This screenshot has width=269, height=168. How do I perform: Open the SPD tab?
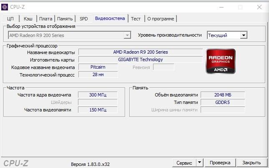click(x=84, y=19)
